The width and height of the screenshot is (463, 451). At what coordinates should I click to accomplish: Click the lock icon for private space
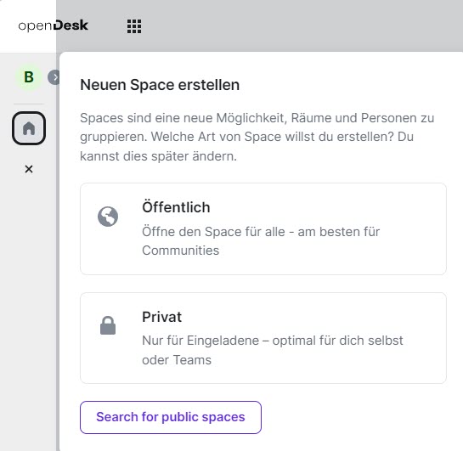[108, 325]
